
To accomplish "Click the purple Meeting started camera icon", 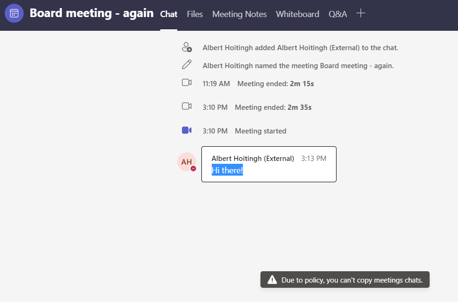I will coord(187,130).
